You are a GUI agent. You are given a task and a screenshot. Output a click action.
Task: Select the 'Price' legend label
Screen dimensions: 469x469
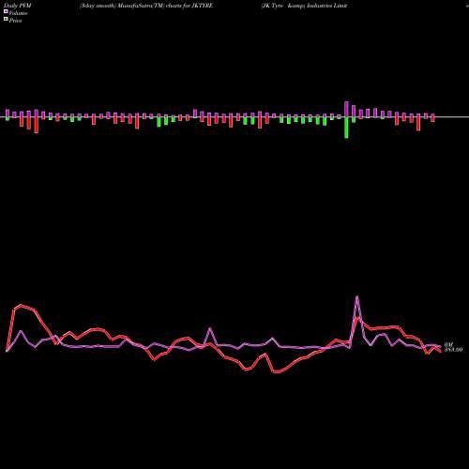[x=15, y=21]
